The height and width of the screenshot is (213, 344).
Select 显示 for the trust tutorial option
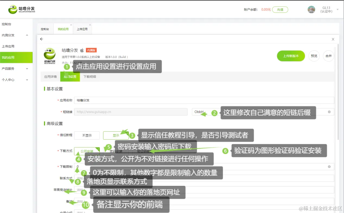pyautogui.click(x=116, y=135)
